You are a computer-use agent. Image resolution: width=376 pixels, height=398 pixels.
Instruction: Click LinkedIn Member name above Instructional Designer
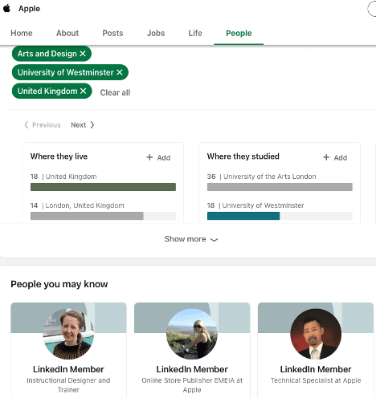(68, 369)
